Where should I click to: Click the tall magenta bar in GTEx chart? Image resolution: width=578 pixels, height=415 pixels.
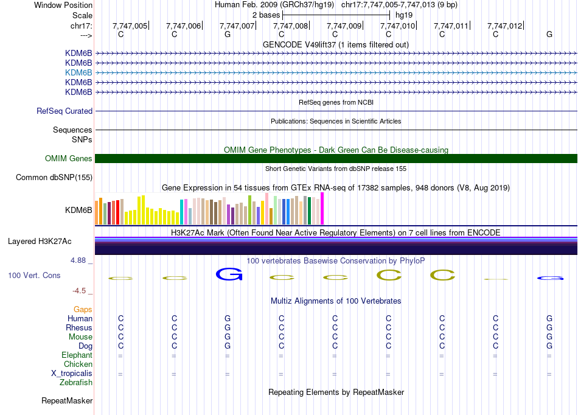[x=322, y=208]
